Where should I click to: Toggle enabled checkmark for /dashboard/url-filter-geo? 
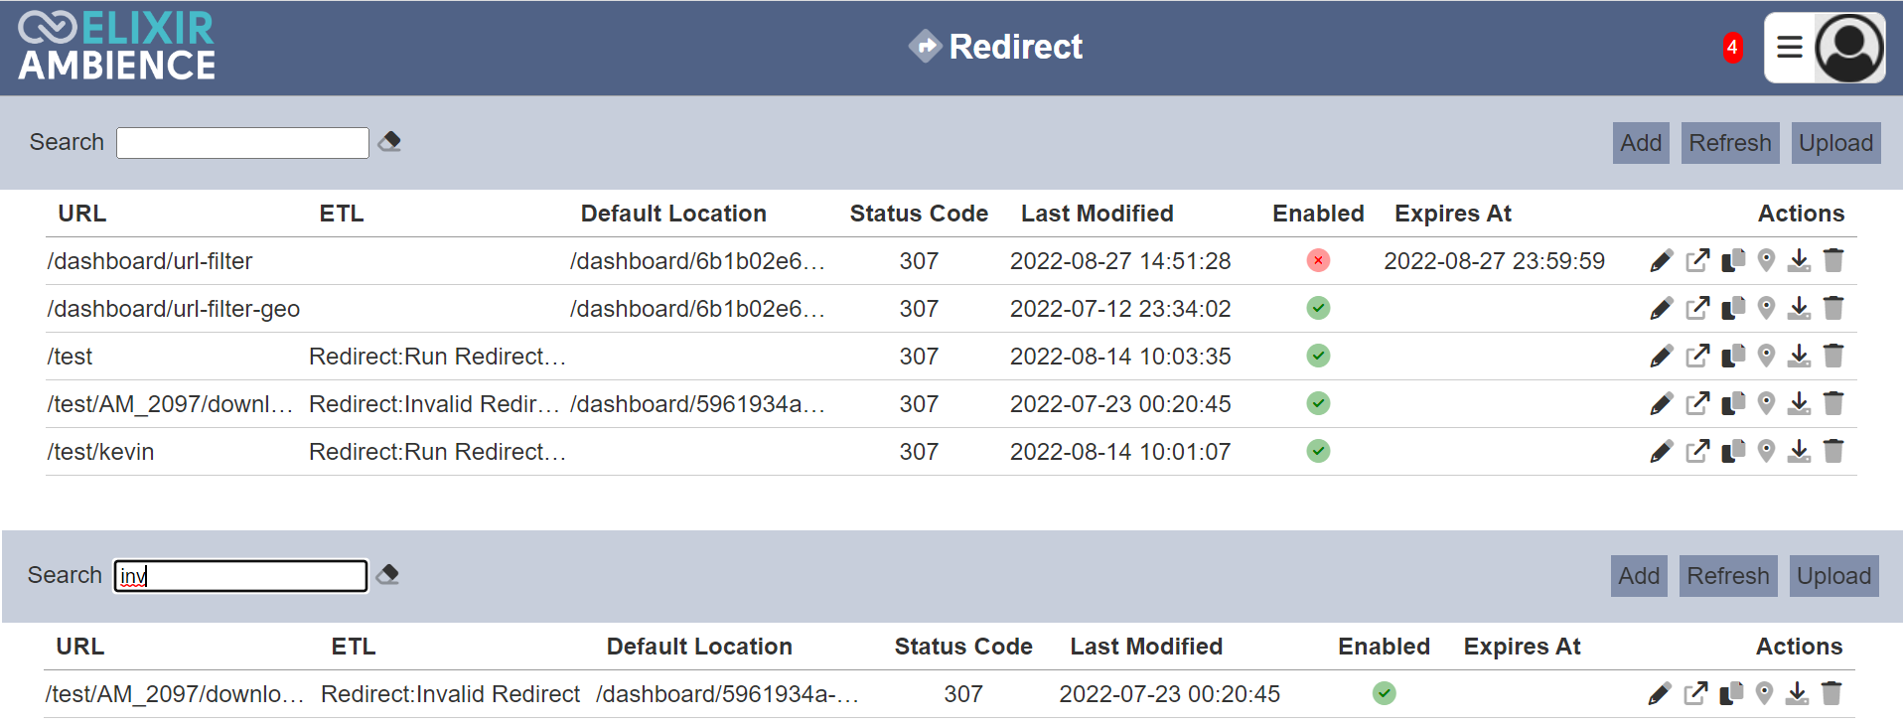point(1318,309)
